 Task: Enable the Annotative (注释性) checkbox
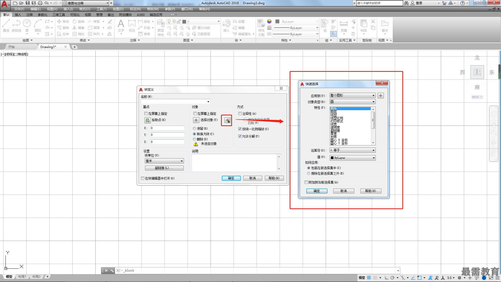(x=240, y=114)
